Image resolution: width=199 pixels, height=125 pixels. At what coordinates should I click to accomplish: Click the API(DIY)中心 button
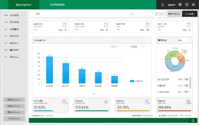pyautogui.click(x=14, y=119)
